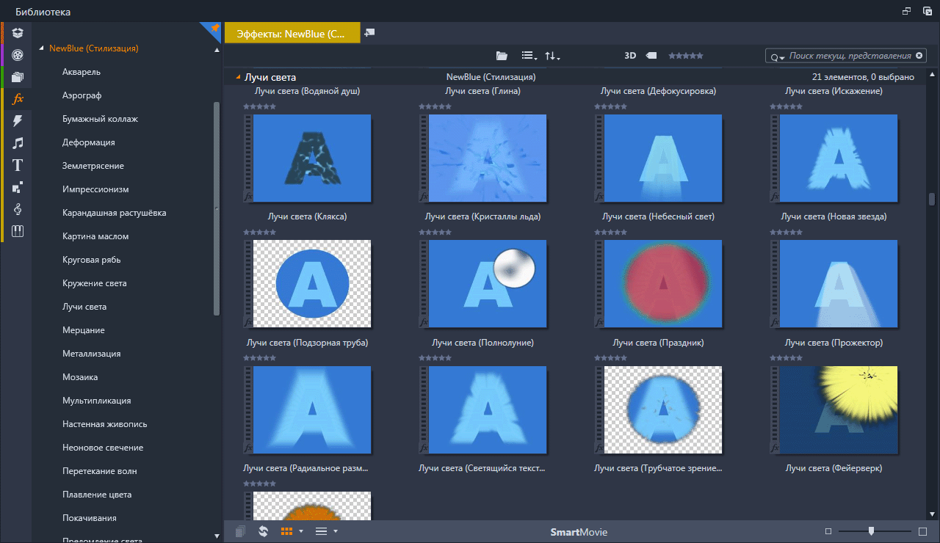Image resolution: width=940 pixels, height=543 pixels.
Task: Open the piano keys sidebar icon
Action: [x=18, y=231]
